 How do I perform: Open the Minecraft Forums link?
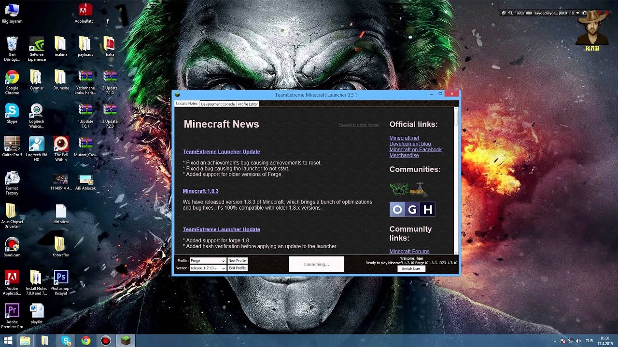tap(409, 251)
